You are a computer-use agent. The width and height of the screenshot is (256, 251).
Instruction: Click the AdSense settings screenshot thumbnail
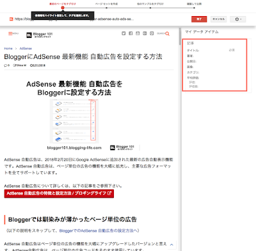(74, 121)
